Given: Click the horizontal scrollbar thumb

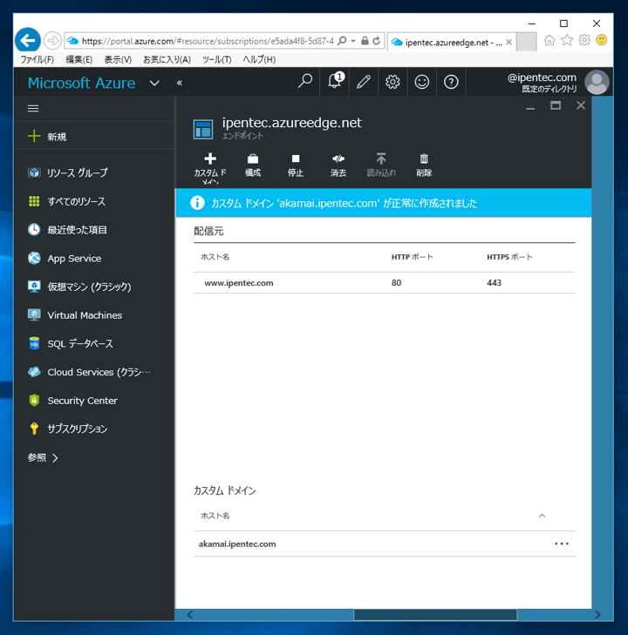Looking at the screenshot, I should pos(435,614).
